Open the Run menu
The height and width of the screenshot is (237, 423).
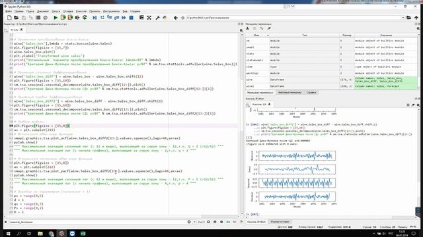pyautogui.click(x=56, y=11)
